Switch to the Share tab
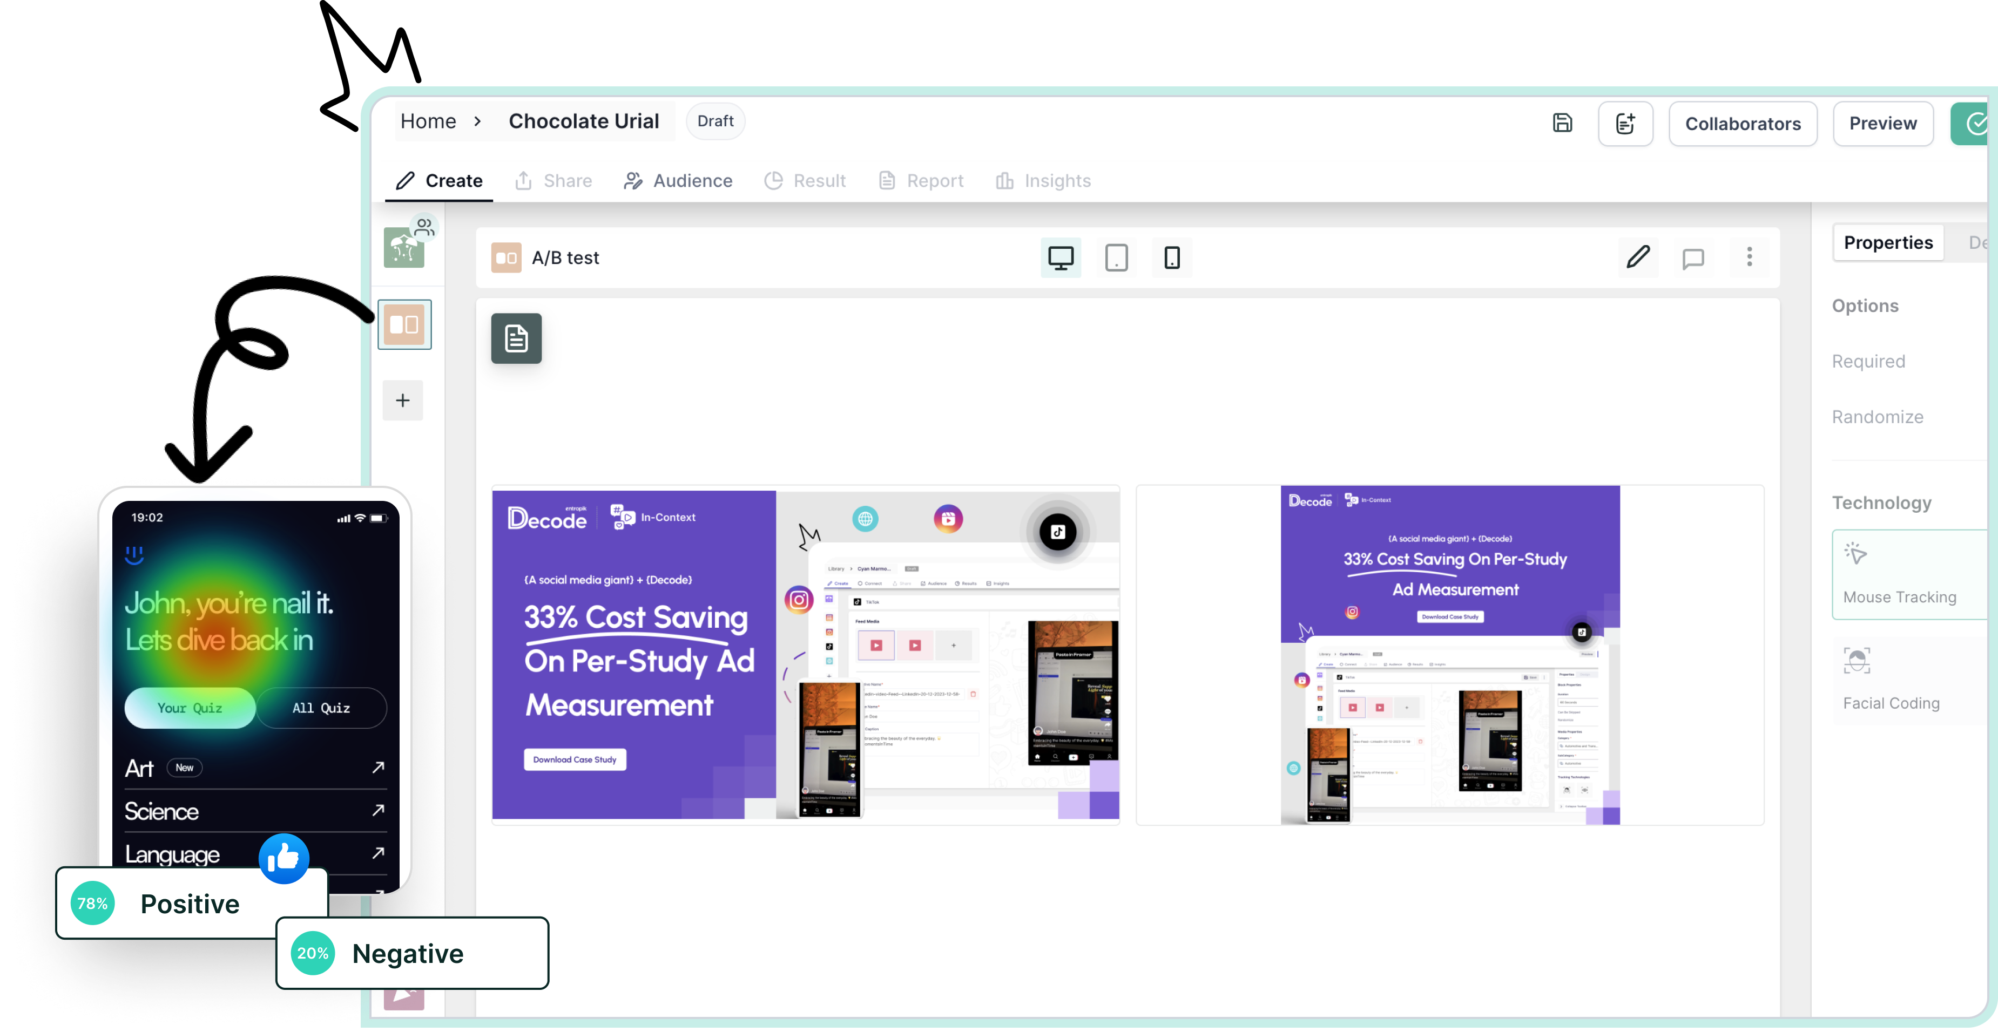Viewport: 1998px width, 1032px height. [x=553, y=181]
